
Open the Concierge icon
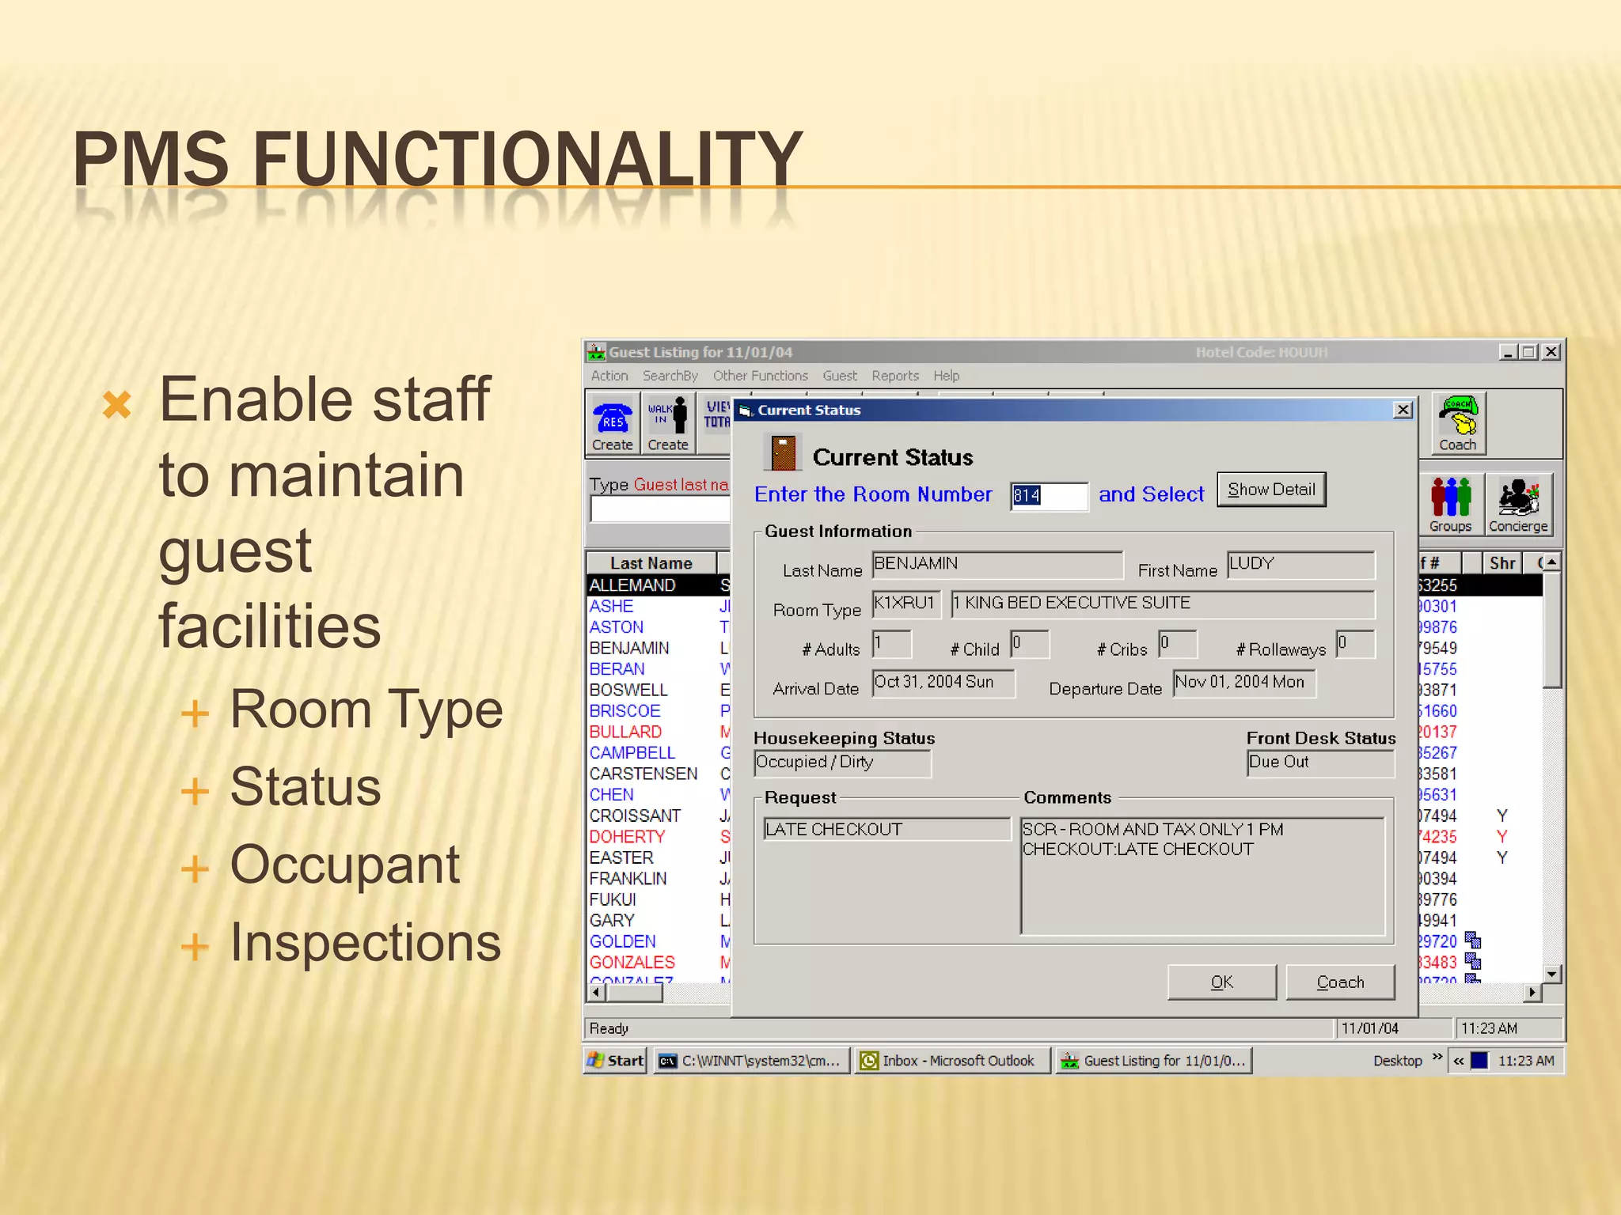tap(1518, 505)
